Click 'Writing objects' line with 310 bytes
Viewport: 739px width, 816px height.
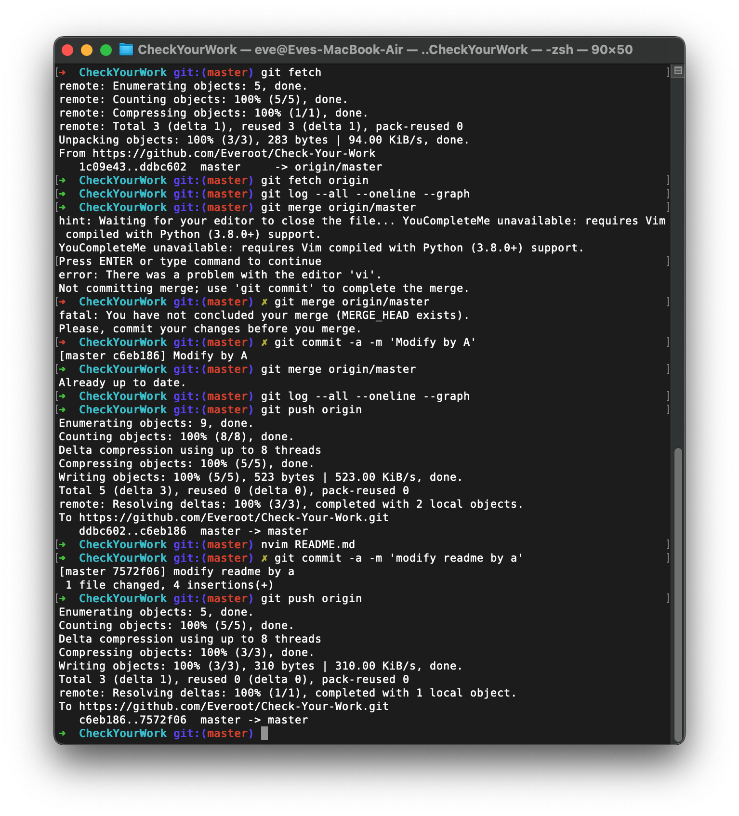(261, 666)
